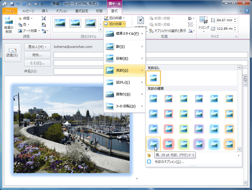Image resolution: width=252 pixels, height=190 pixels.
Task: Click the undo icon in title bar
Action: 18,4
